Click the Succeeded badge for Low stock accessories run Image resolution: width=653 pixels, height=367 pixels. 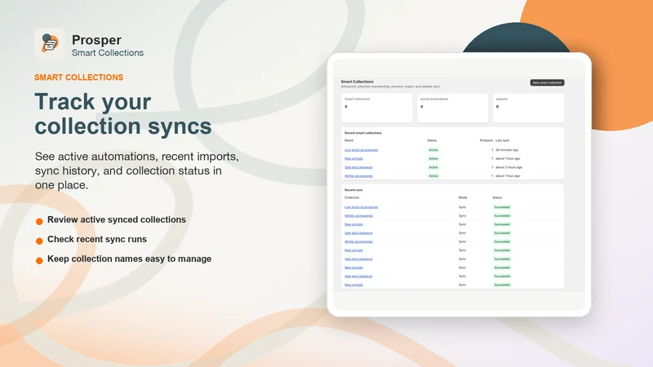pos(502,207)
